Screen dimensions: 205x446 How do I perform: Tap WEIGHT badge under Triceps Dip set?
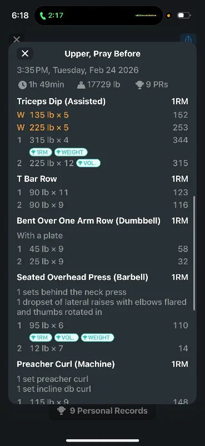pos(71,152)
